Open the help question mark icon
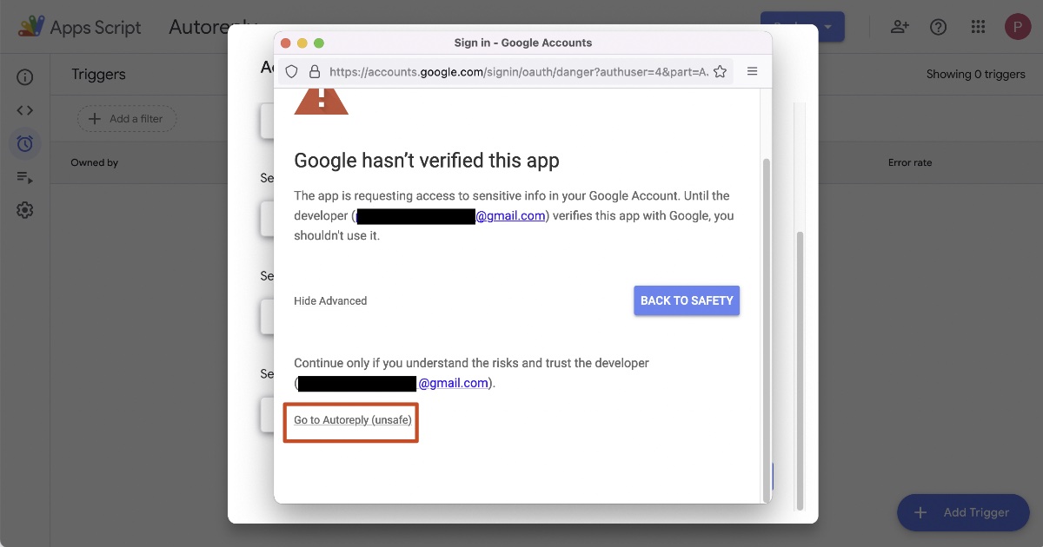The width and height of the screenshot is (1043, 547). point(938,27)
